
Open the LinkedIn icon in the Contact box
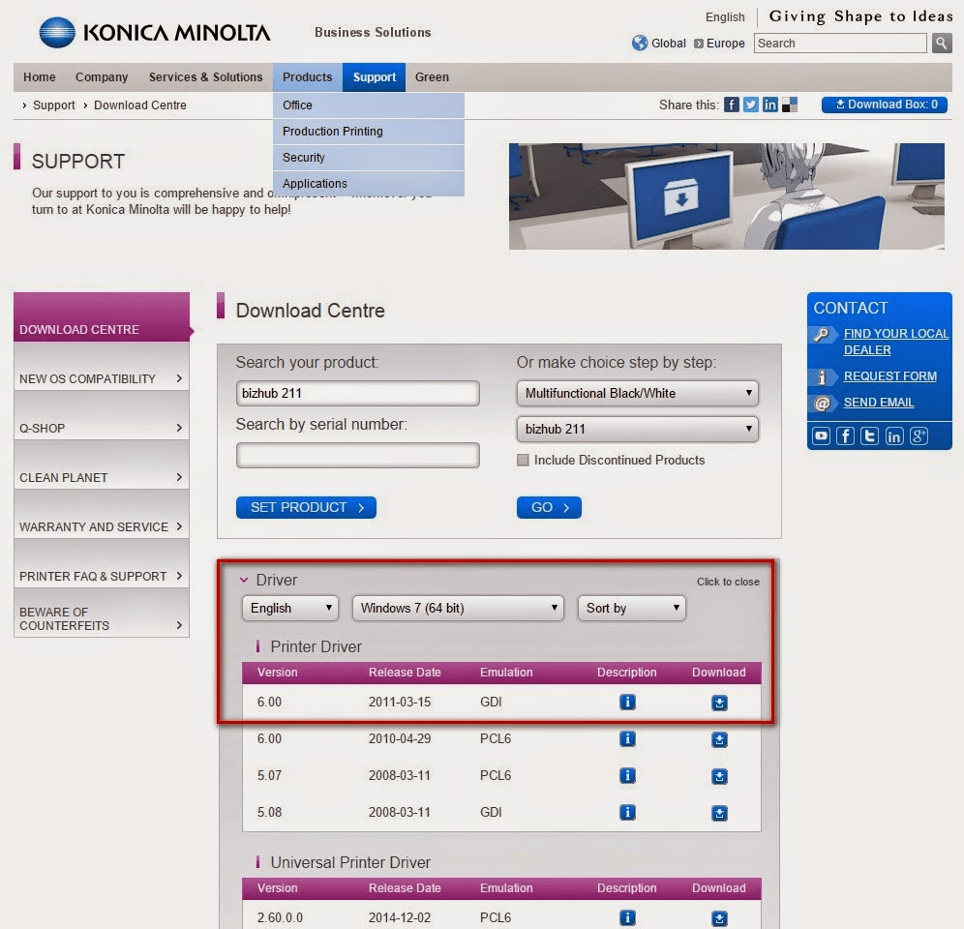894,435
